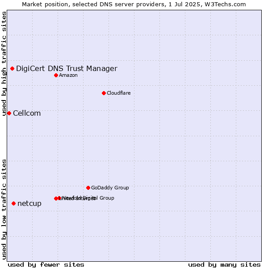
Task: Click the Amazon red data point
Action: (x=56, y=75)
